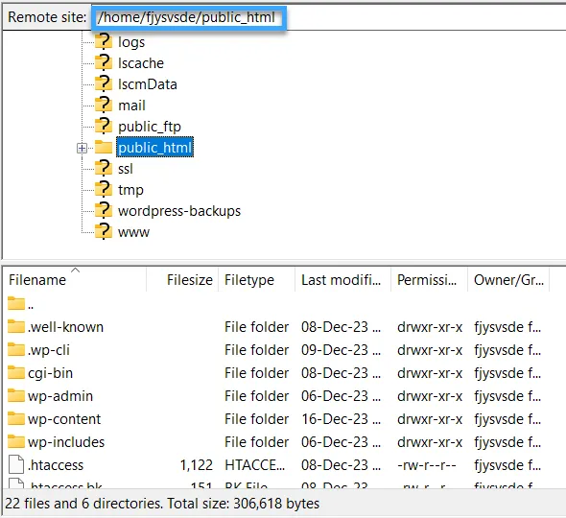Click the mail unknown-folder question icon
Screen dimensions: 566x518
(104, 105)
